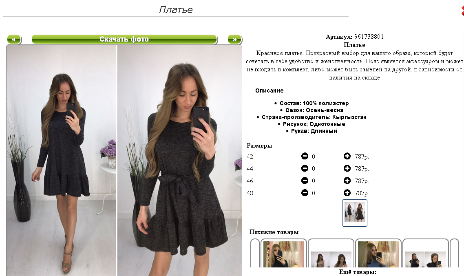Close the product popup with red X
Viewport: 464px width, 276px height.
(x=462, y=10)
